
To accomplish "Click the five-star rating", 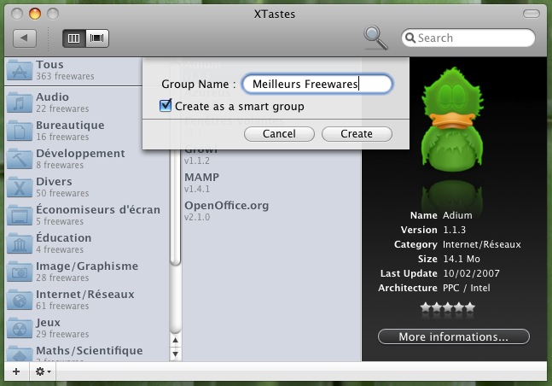I will [448, 307].
